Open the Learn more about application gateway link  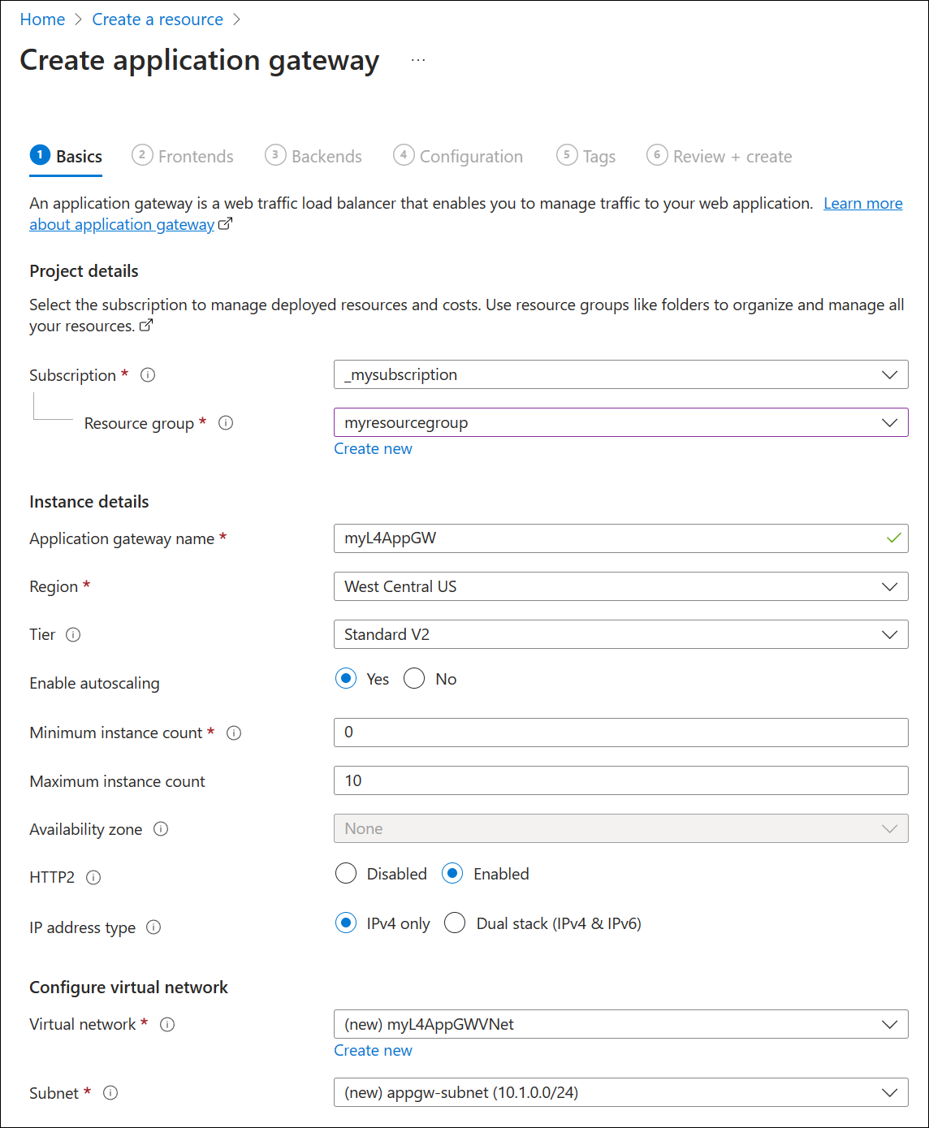click(862, 203)
